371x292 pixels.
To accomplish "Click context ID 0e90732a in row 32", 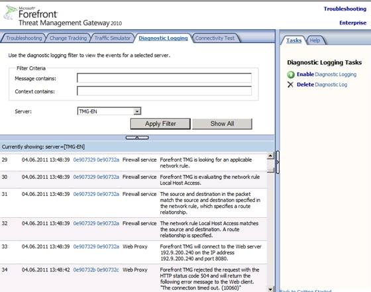I will [x=108, y=223].
